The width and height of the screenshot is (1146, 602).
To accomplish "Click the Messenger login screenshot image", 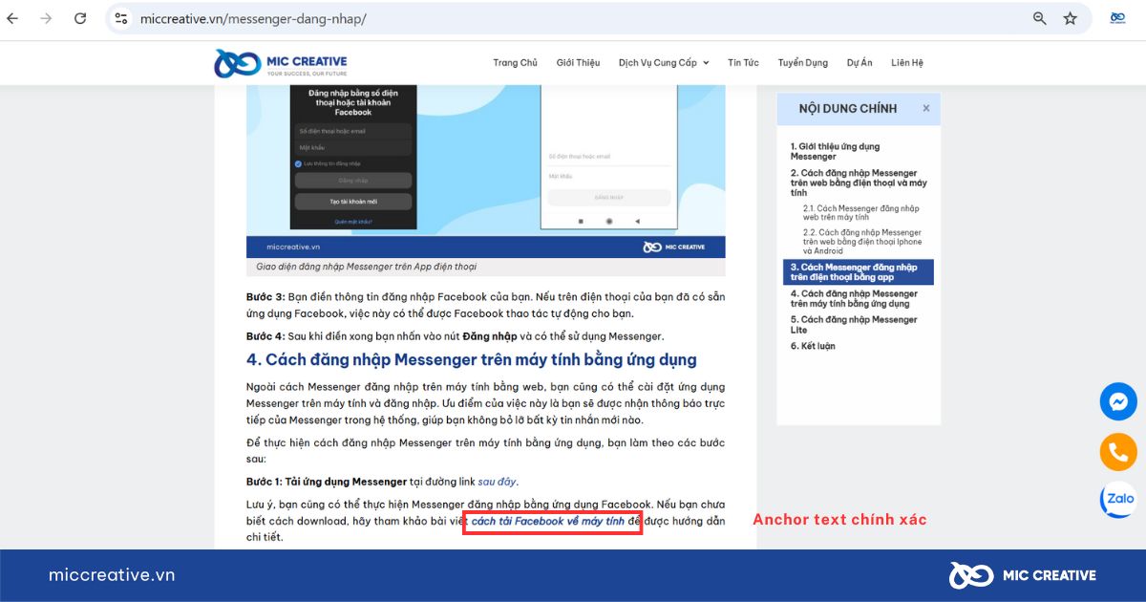I will pyautogui.click(x=485, y=171).
